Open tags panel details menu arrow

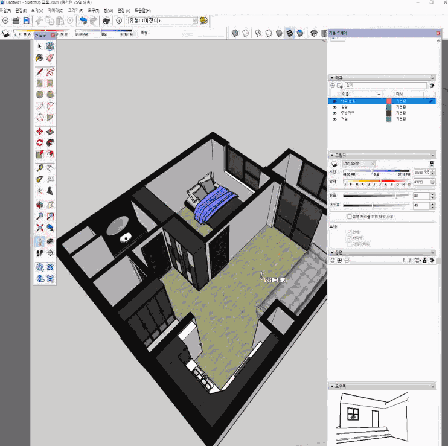432,85
